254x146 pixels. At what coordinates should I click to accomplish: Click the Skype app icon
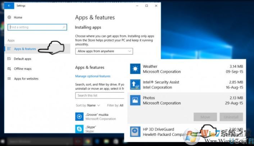pos(79,129)
